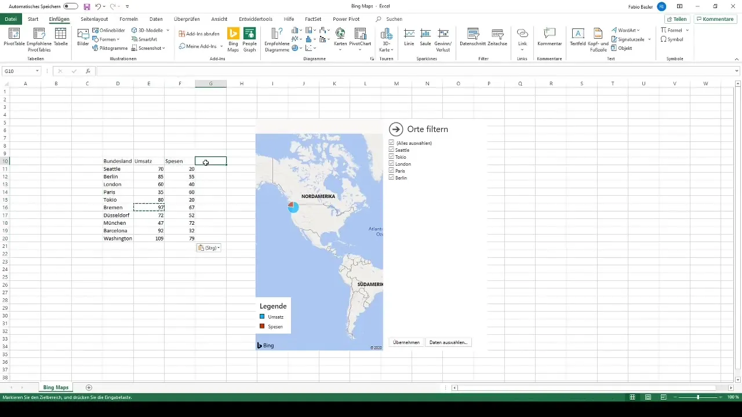Open the Meine Add-Ins dropdown
This screenshot has height=417, width=742.
coord(221,46)
